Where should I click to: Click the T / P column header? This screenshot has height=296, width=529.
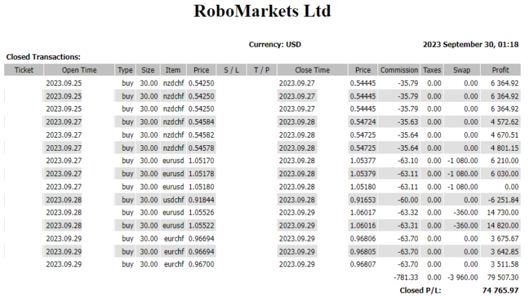(262, 70)
